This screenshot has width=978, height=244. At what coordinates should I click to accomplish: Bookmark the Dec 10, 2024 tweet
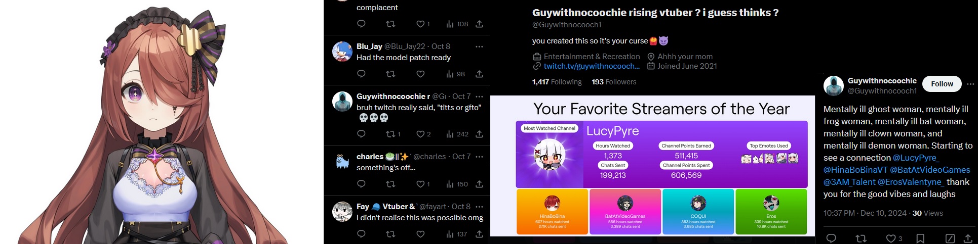pos(921,238)
